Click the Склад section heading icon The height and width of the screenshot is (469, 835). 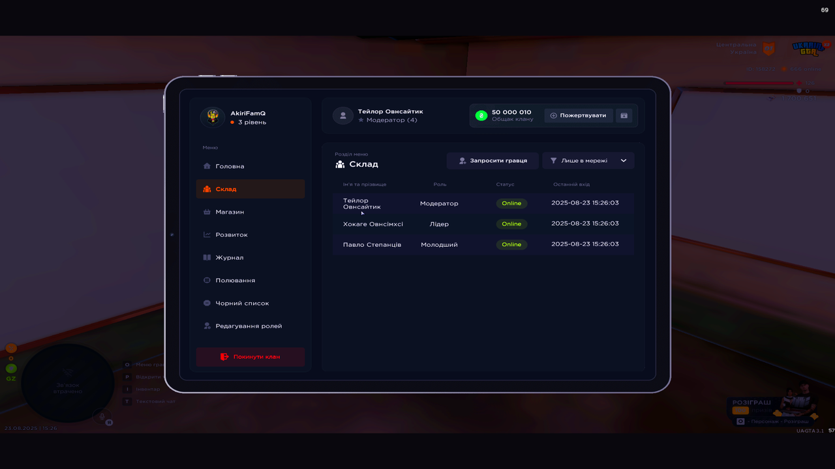click(340, 164)
